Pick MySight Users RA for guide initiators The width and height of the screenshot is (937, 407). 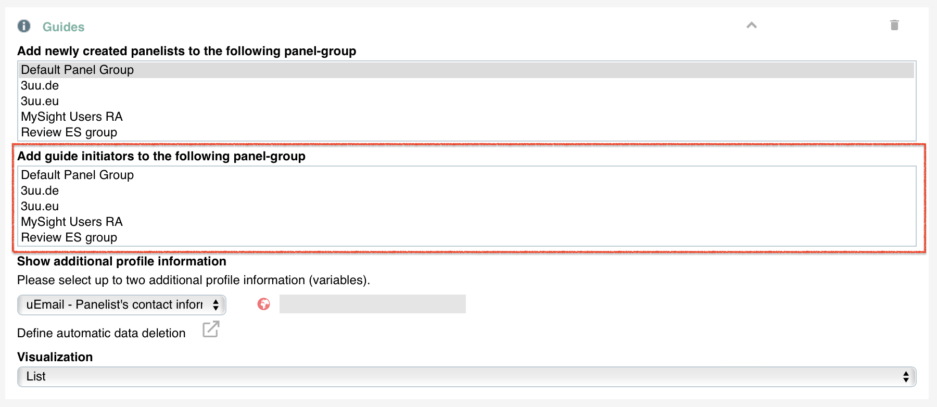click(x=467, y=222)
